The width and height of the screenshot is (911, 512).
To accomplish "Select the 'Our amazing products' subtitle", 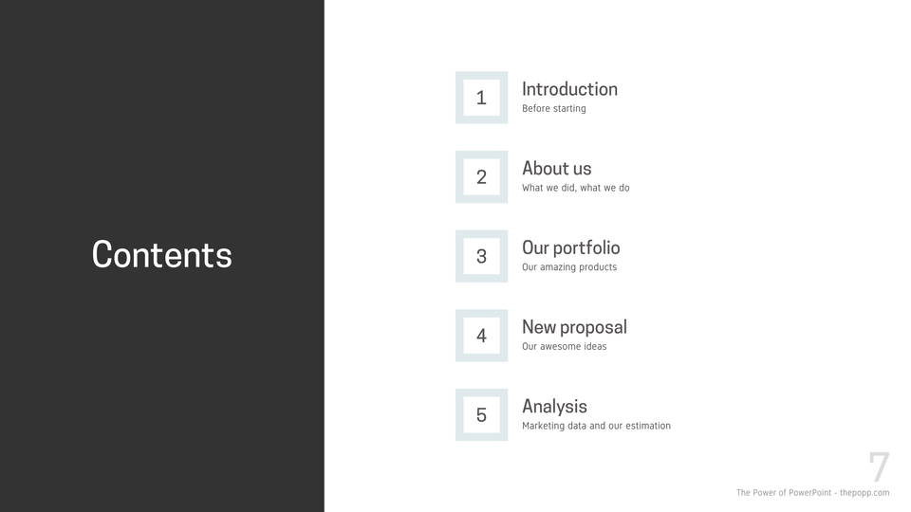I will tap(568, 267).
